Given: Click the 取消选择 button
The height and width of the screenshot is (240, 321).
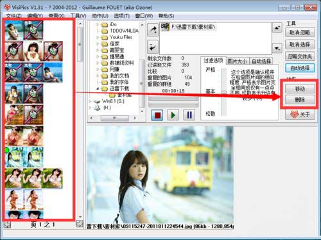Looking at the screenshot, I should [300, 45].
